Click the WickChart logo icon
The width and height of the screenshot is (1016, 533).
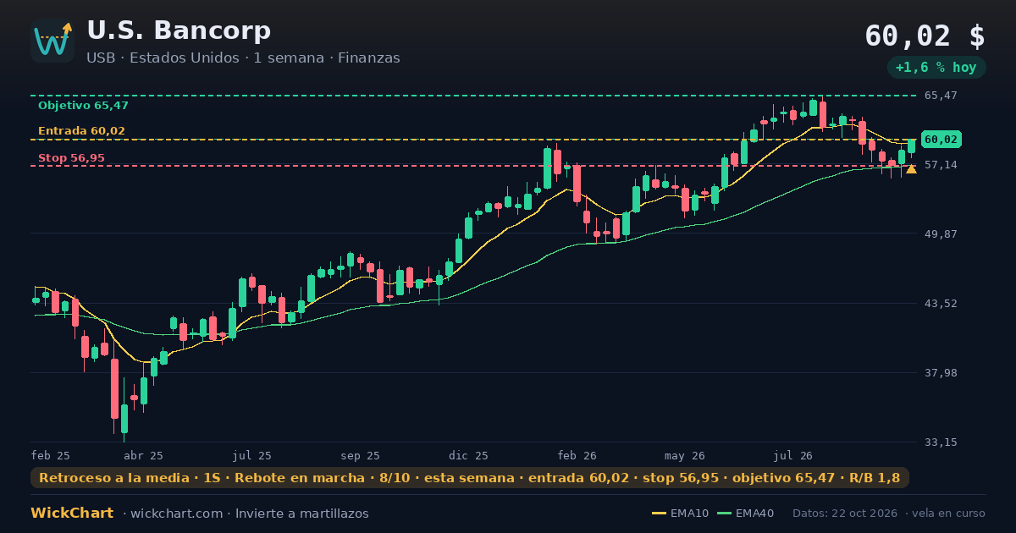coord(52,41)
